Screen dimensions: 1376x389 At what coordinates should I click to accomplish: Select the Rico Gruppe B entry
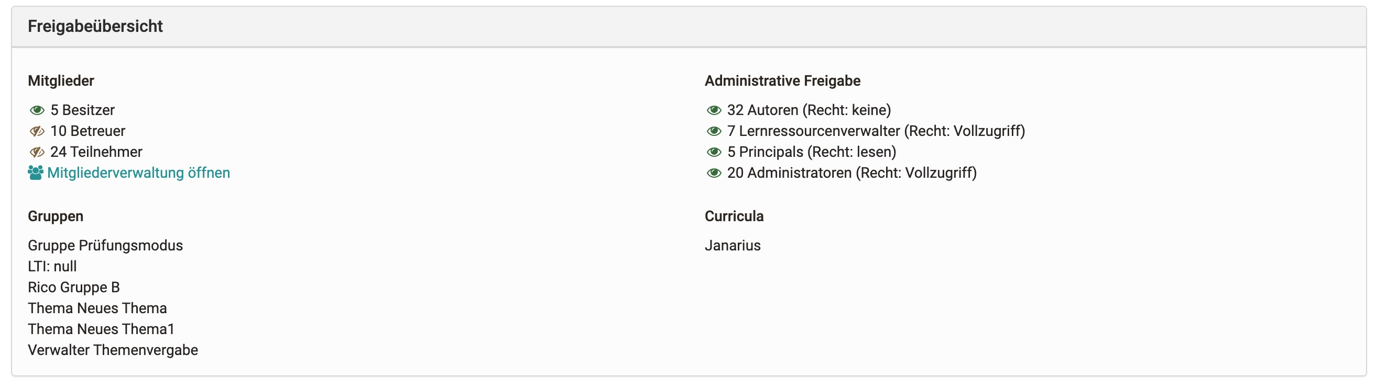74,288
